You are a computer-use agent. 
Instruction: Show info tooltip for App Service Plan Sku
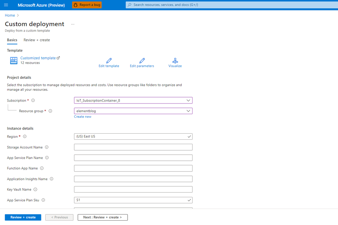click(x=43, y=200)
